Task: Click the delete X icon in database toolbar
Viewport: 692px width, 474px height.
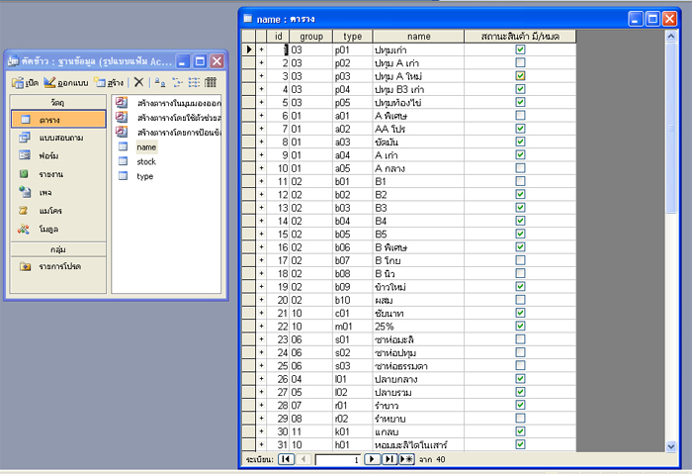Action: [138, 82]
